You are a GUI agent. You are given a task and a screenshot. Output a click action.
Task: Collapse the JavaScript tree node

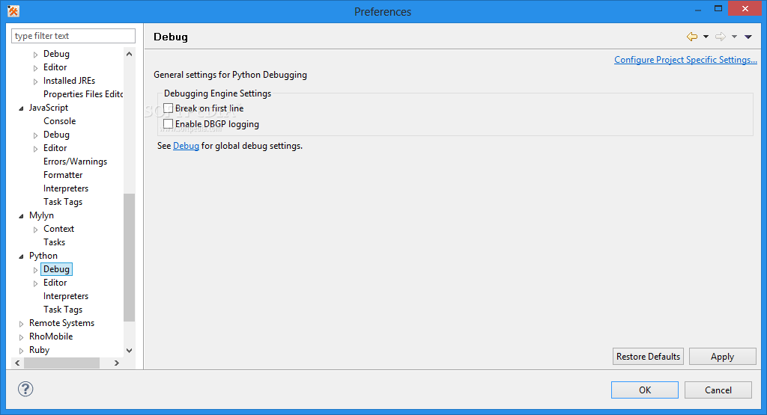(x=21, y=108)
